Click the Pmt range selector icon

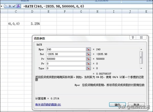(88, 54)
